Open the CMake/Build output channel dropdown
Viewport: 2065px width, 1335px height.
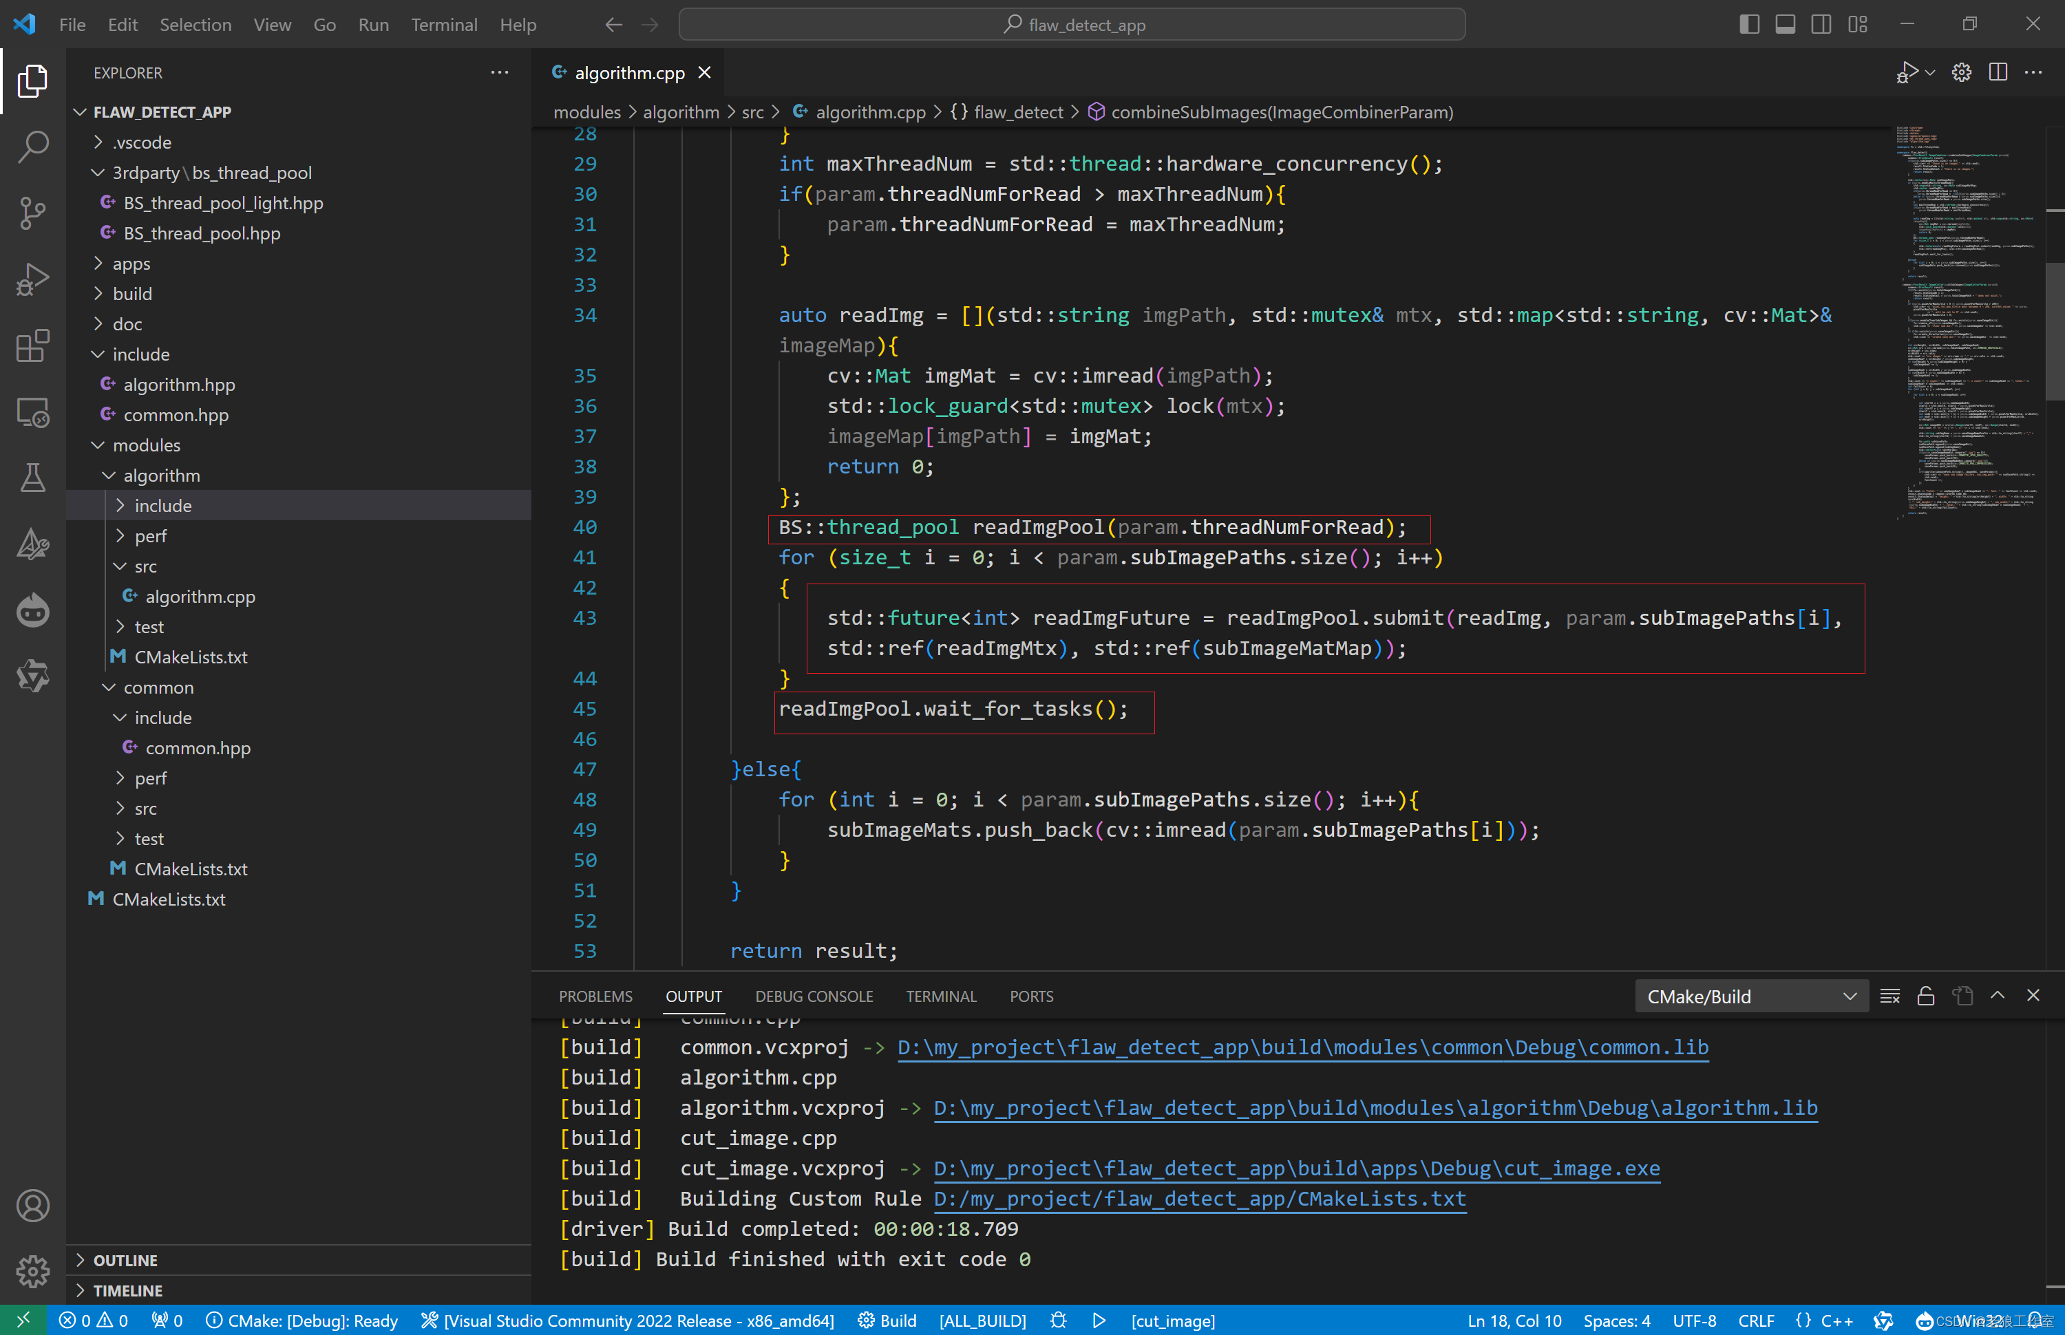[1750, 996]
